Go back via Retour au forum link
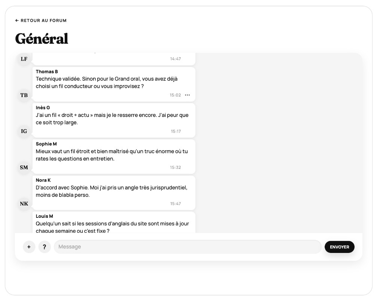The image size is (383, 303). pyautogui.click(x=41, y=21)
